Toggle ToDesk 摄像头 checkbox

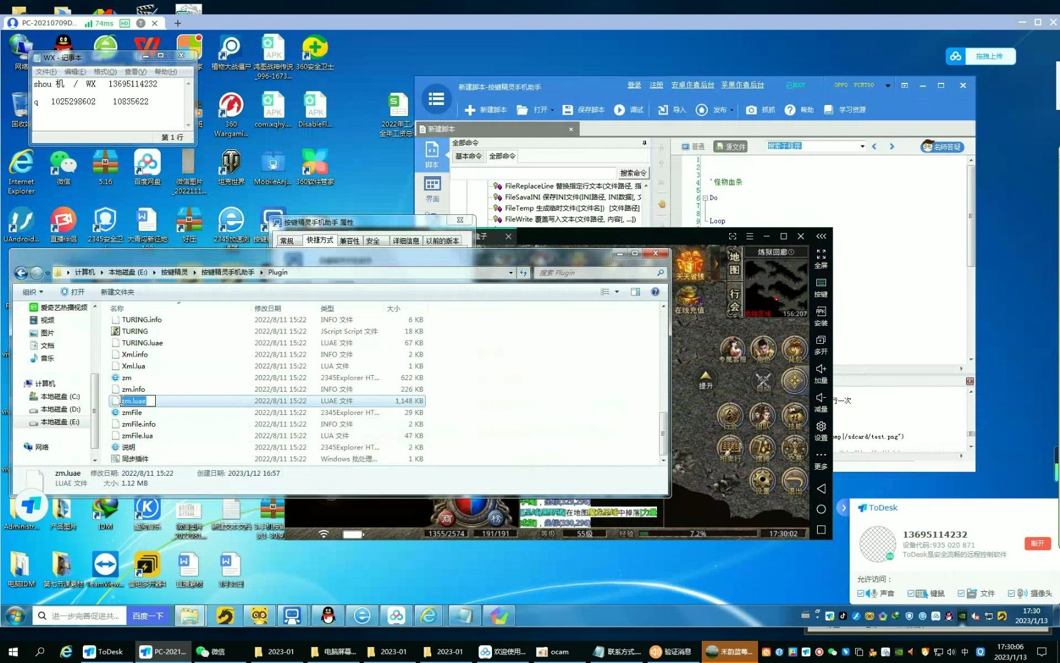pyautogui.click(x=1012, y=594)
